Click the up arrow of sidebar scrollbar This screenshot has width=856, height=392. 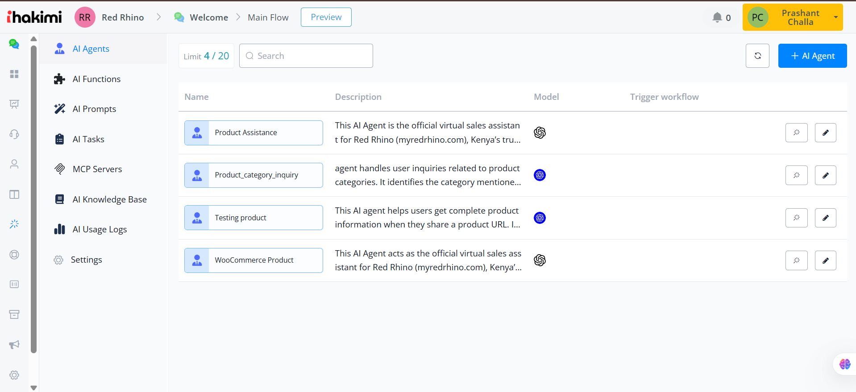coord(33,39)
